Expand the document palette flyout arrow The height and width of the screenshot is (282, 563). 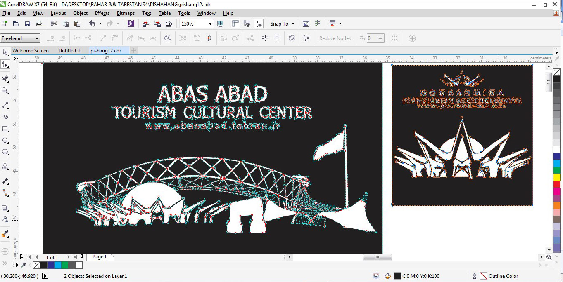coord(17,265)
